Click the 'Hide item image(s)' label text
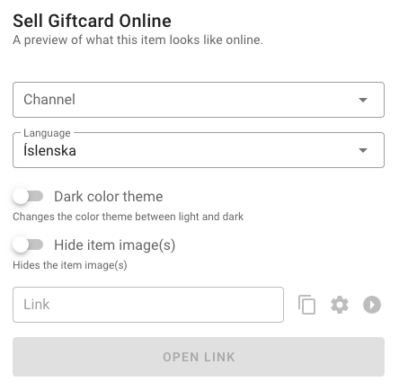399x391 pixels. pyautogui.click(x=115, y=245)
